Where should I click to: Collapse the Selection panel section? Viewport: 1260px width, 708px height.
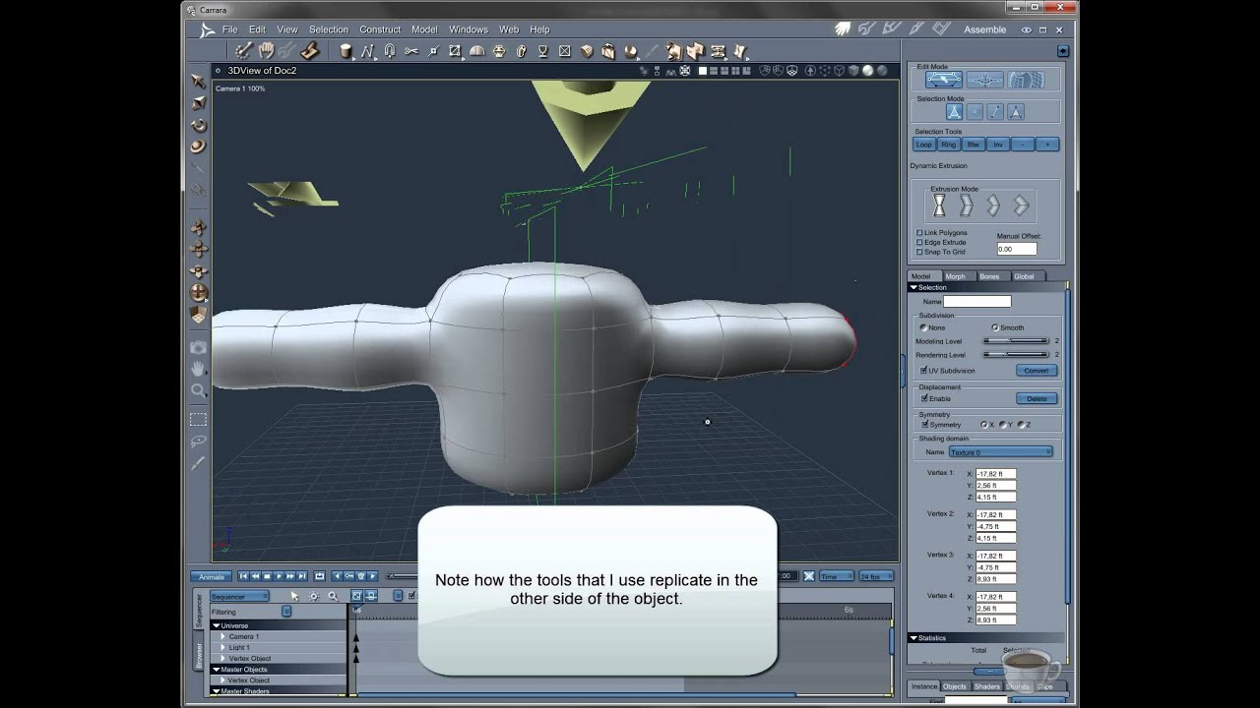(913, 287)
